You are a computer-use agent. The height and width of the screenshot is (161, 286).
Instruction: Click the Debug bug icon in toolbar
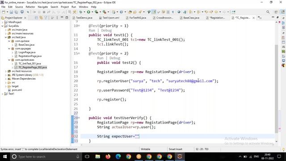(x=80, y=12)
